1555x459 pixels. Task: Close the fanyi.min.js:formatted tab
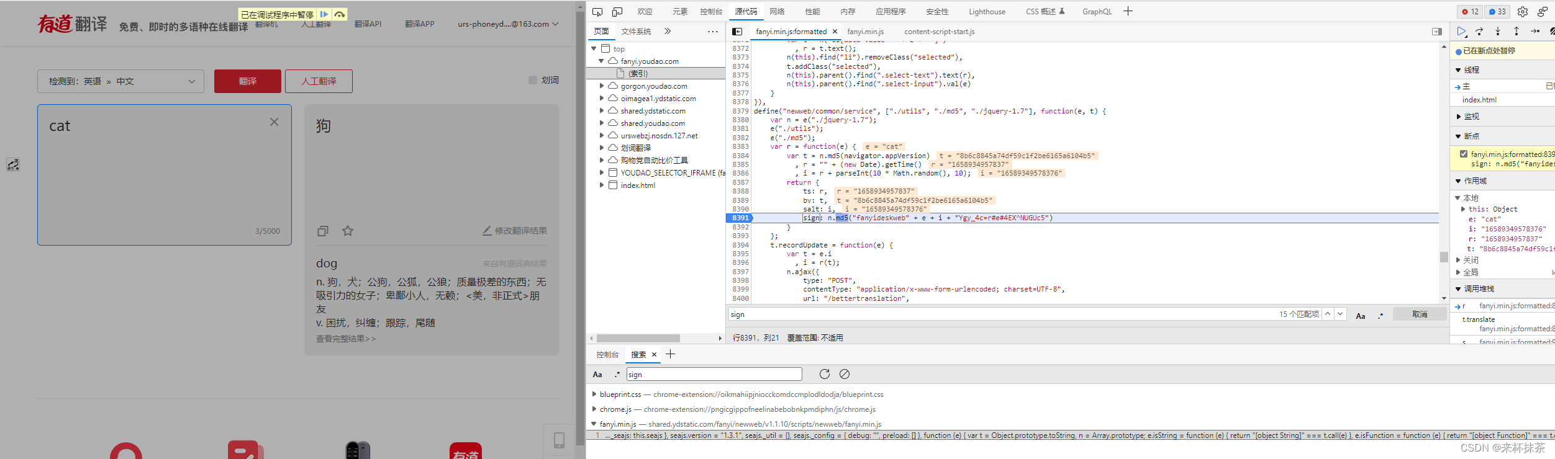pos(835,32)
